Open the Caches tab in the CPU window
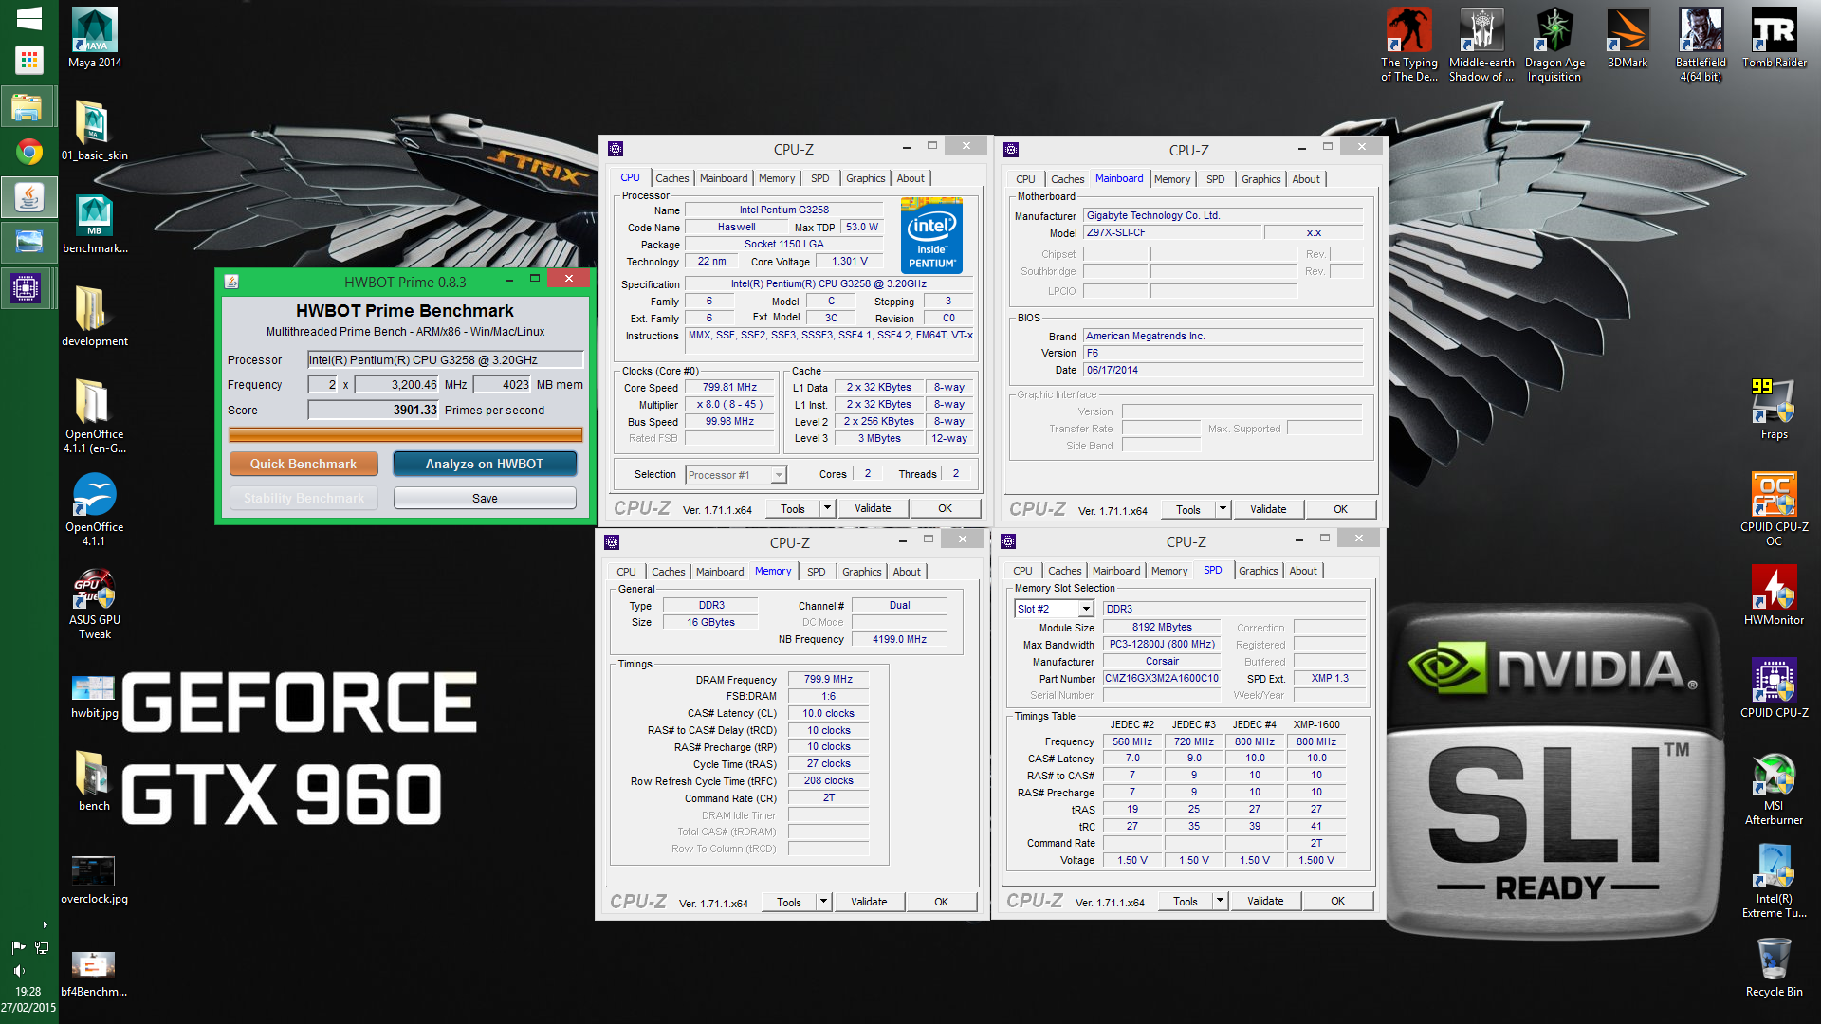Screen dimensions: 1821x1024 tap(671, 178)
